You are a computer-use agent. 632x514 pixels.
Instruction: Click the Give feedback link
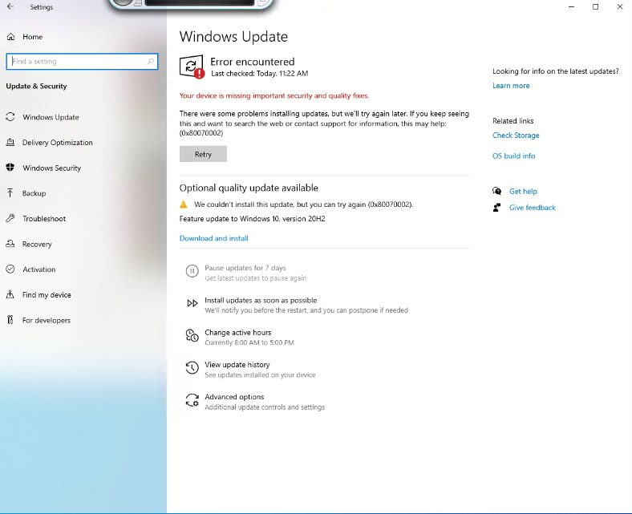(532, 208)
